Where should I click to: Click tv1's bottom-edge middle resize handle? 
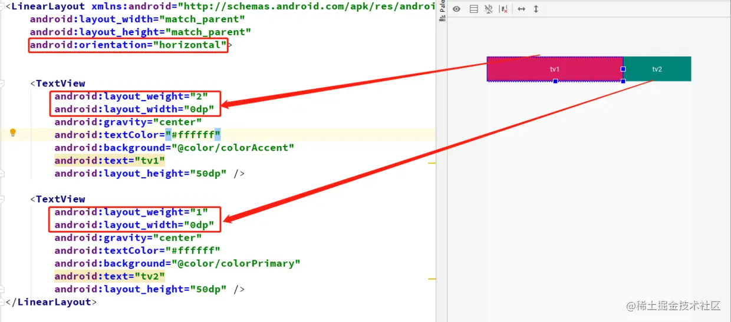coord(555,81)
